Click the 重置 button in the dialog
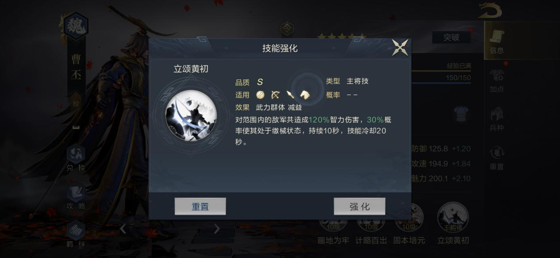Viewport: 560px width, 258px height. pyautogui.click(x=200, y=206)
